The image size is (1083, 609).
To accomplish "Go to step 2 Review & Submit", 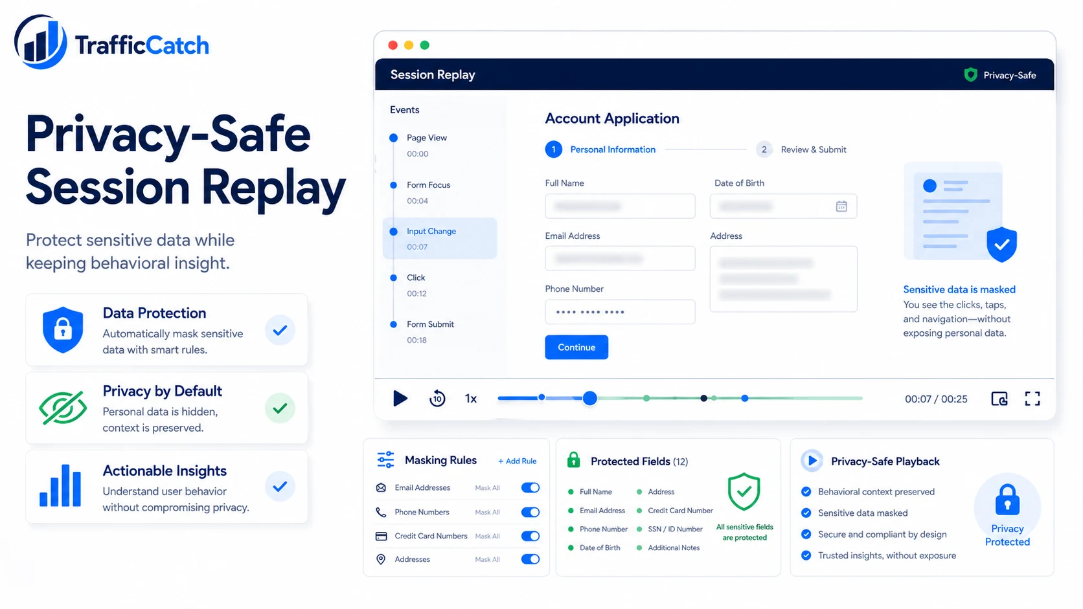I will pos(801,149).
